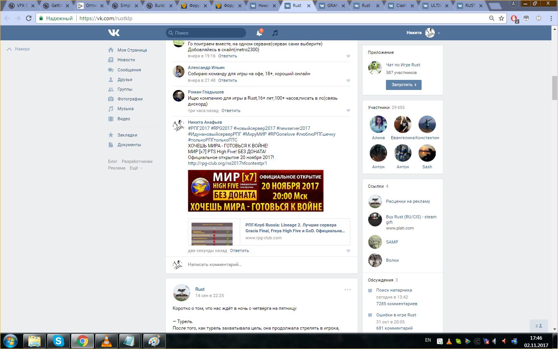Click the Документы file icon
The width and height of the screenshot is (558, 349).
[111, 145]
